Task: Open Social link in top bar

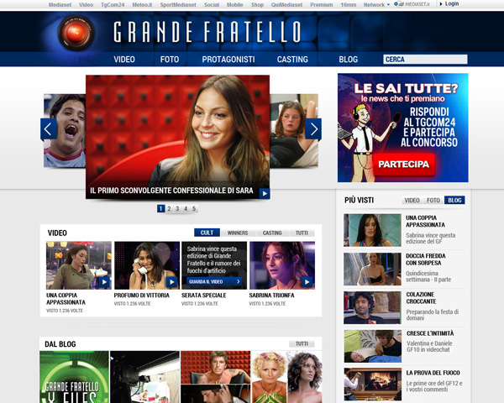Action: click(212, 5)
